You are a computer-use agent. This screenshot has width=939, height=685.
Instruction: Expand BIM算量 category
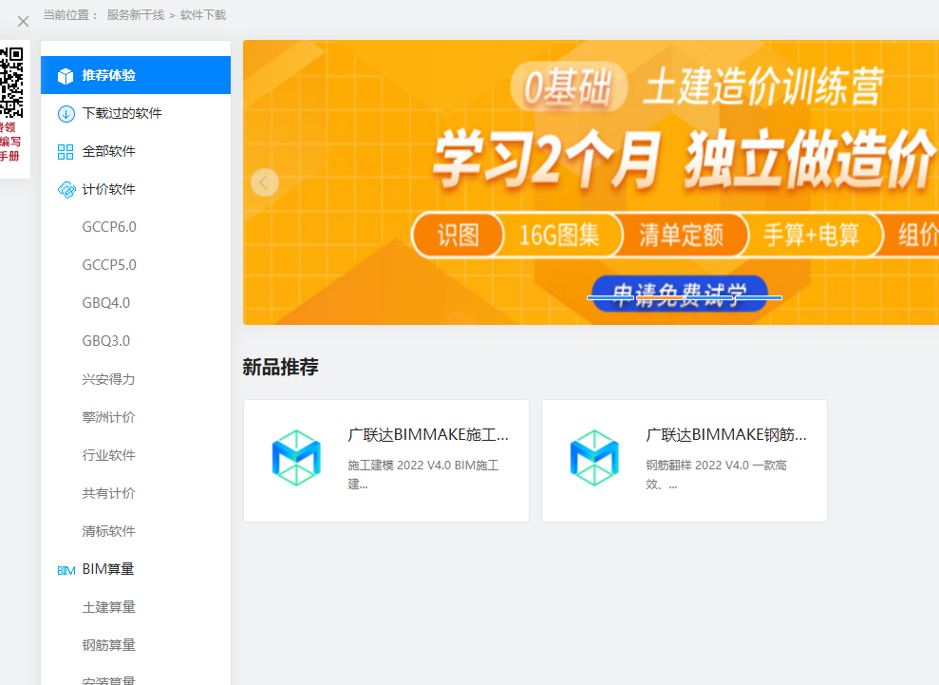[x=136, y=569]
